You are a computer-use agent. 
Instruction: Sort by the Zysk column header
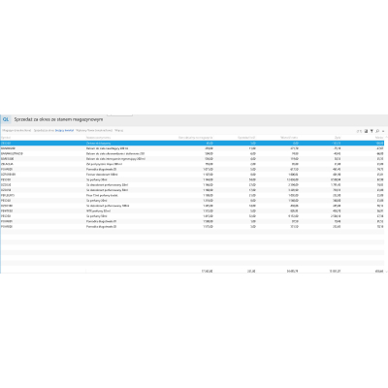click(338, 138)
